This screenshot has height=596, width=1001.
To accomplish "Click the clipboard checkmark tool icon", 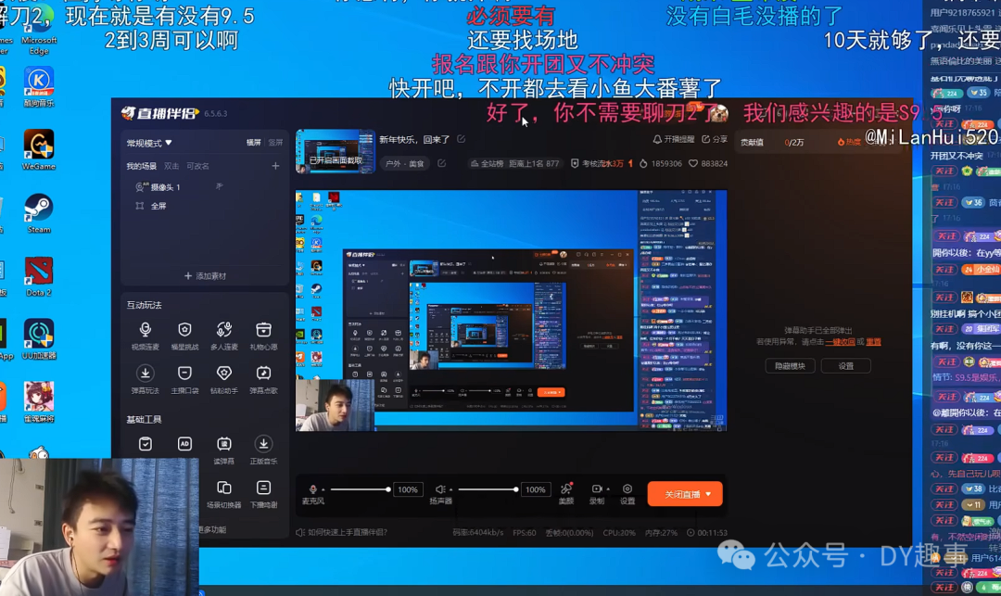I will (145, 443).
